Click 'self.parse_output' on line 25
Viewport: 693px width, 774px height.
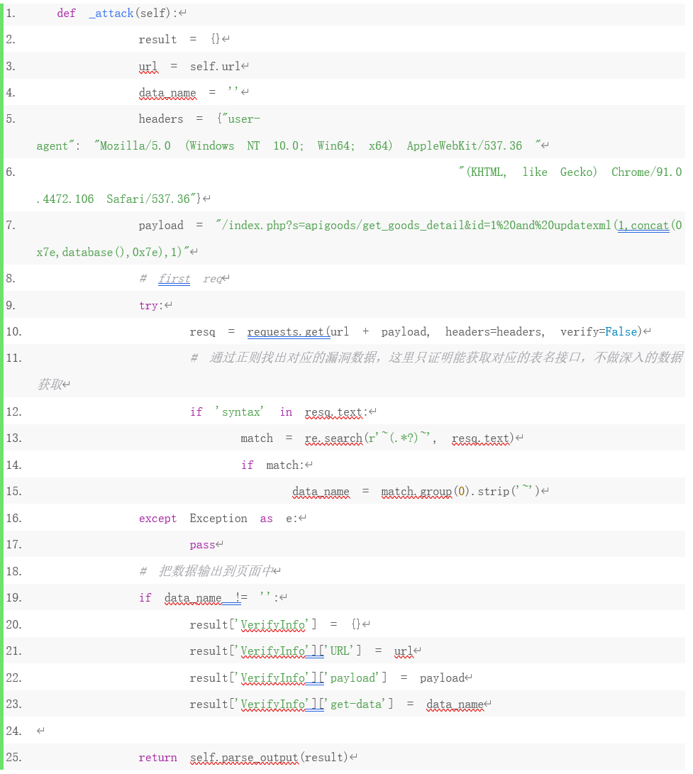pyautogui.click(x=244, y=758)
